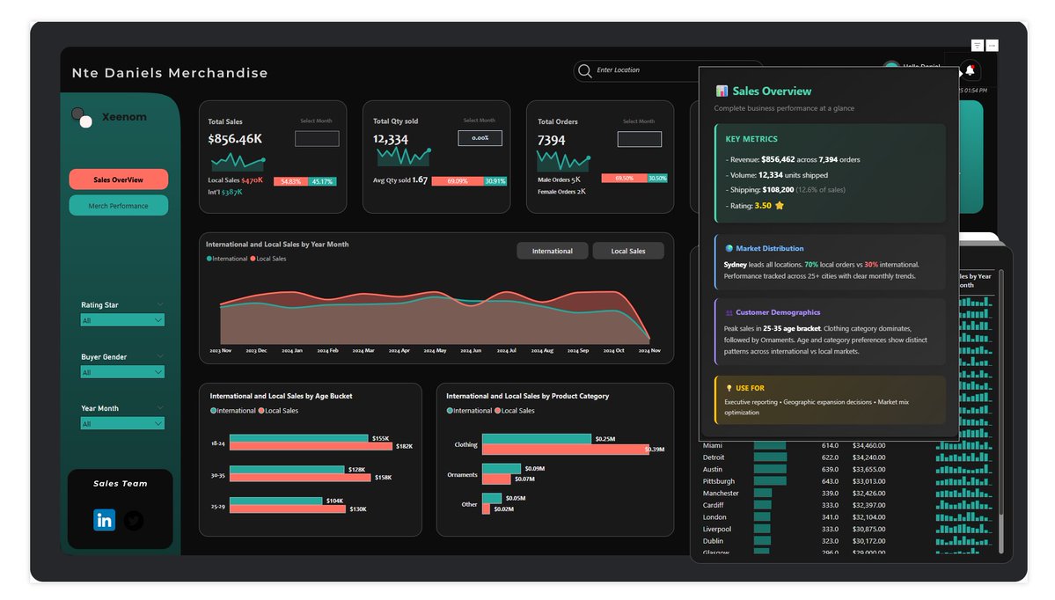Open the LinkedIn icon in Sales Team
Image resolution: width=1055 pixels, height=600 pixels.
click(x=105, y=520)
